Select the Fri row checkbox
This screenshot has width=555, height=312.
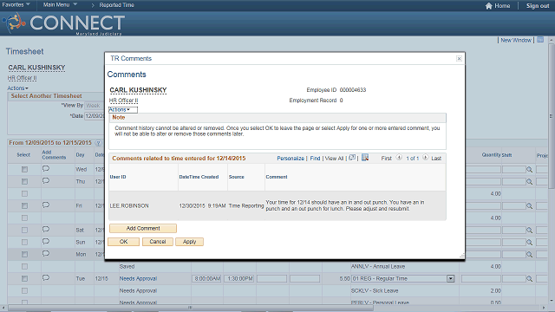[x=24, y=206]
